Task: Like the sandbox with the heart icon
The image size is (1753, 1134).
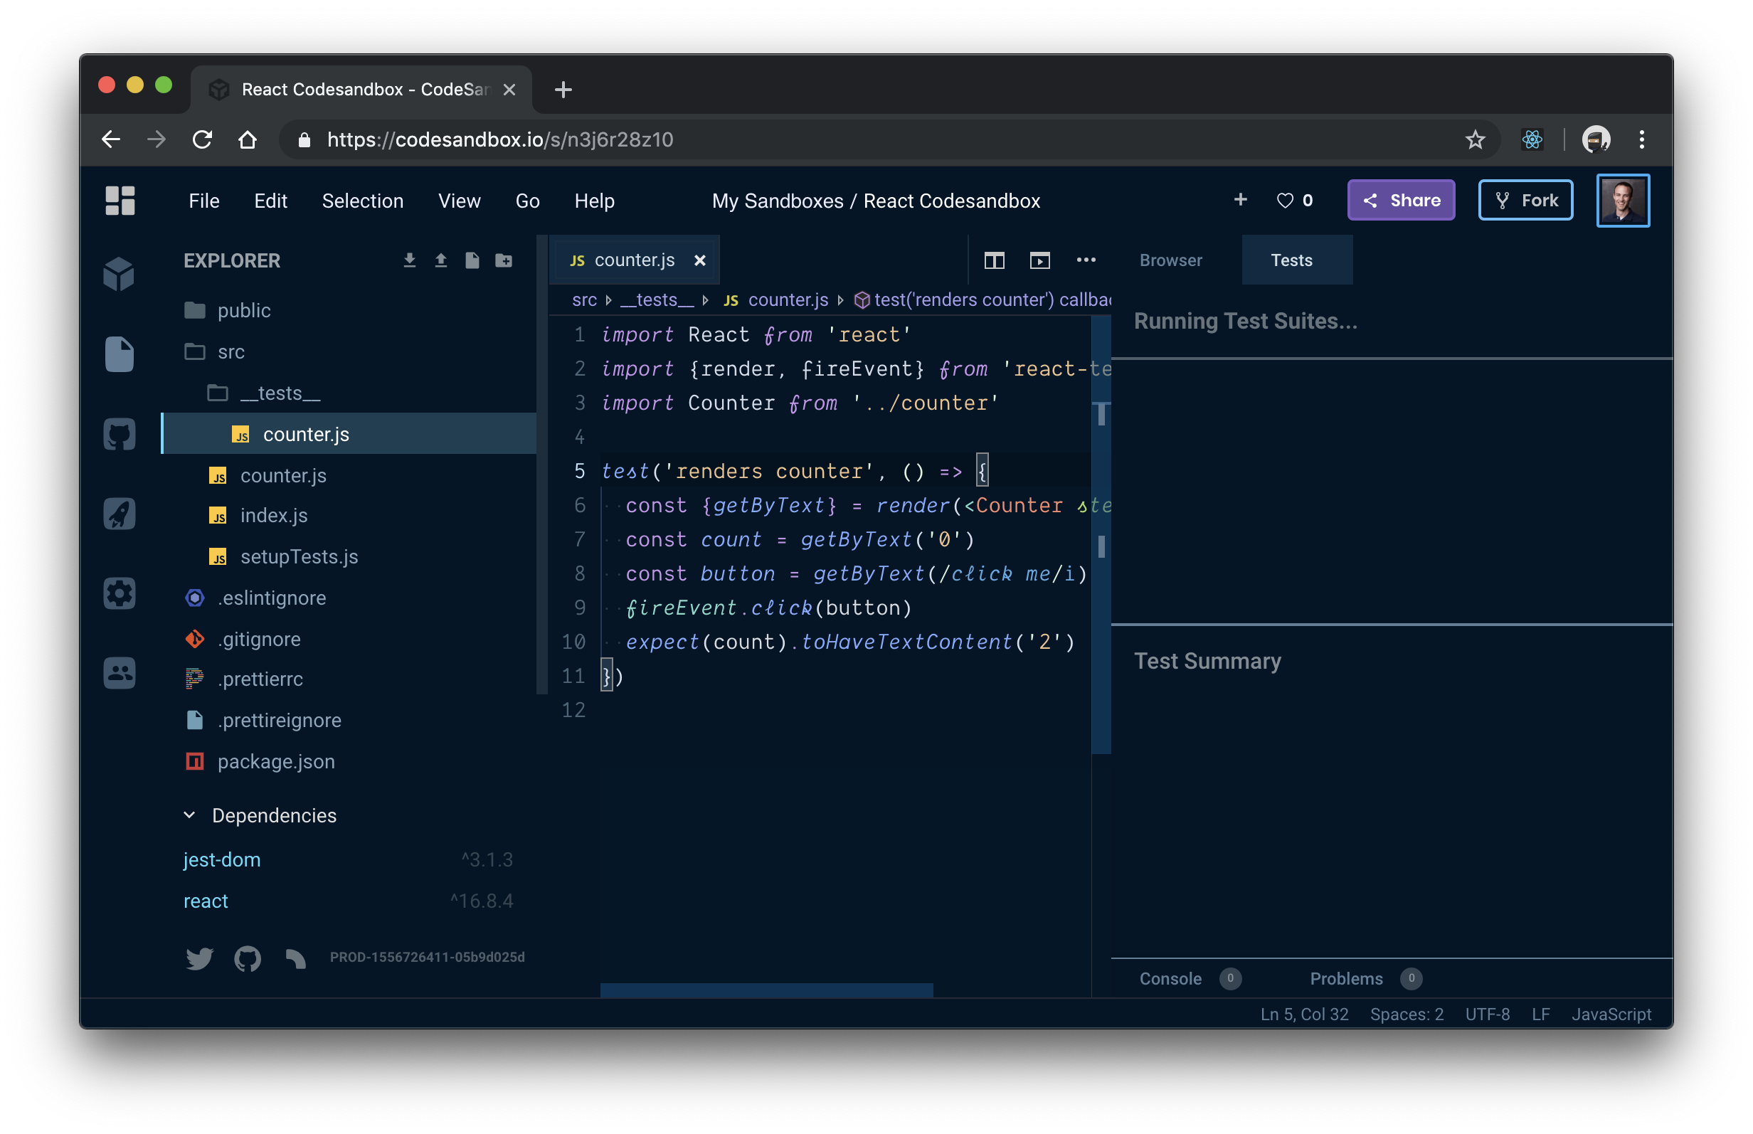Action: click(1285, 201)
